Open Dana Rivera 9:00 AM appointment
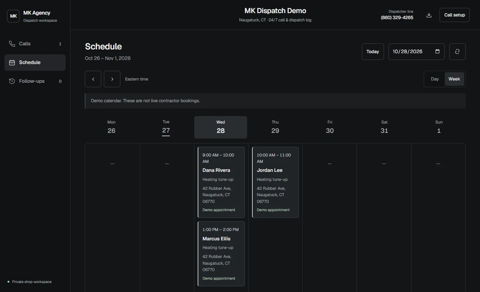This screenshot has height=292, width=480. click(221, 182)
